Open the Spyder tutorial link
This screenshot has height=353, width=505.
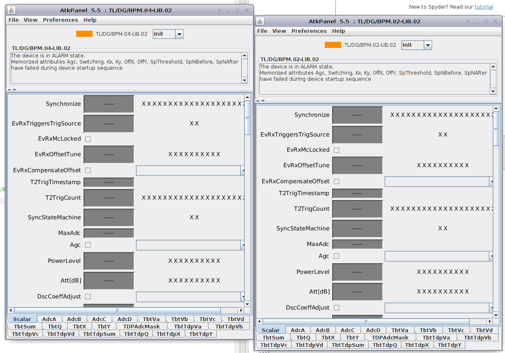(x=484, y=7)
